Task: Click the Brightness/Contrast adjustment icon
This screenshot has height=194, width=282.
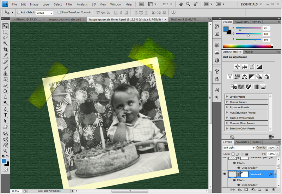Action: [237, 66]
